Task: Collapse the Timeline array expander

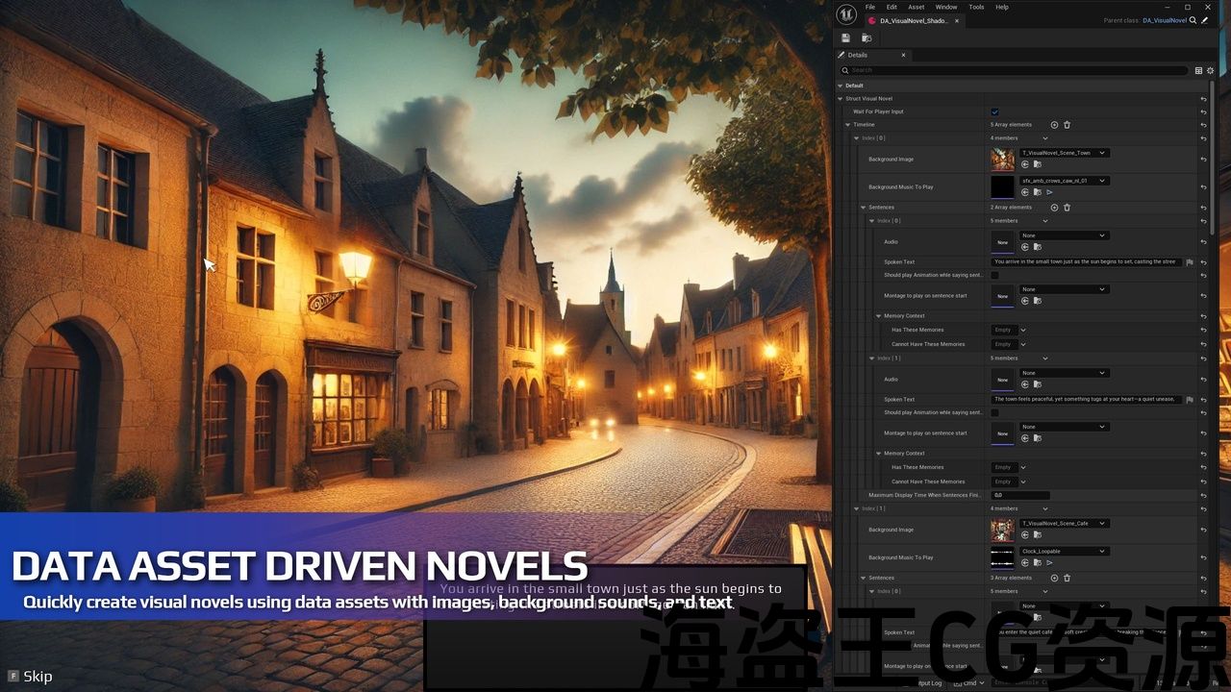Action: pos(848,125)
